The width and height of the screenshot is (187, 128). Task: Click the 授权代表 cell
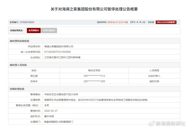point(154,82)
